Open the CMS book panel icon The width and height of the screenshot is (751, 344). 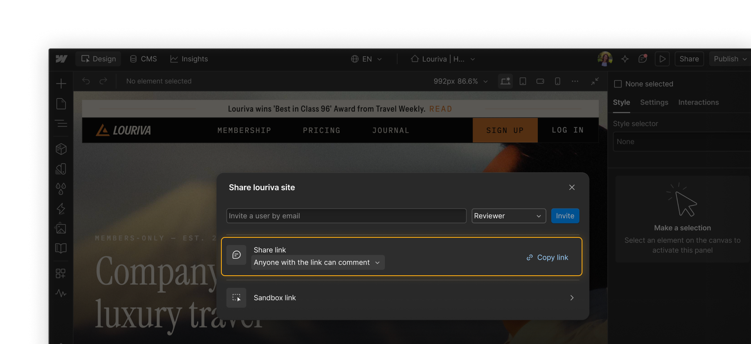[61, 248]
